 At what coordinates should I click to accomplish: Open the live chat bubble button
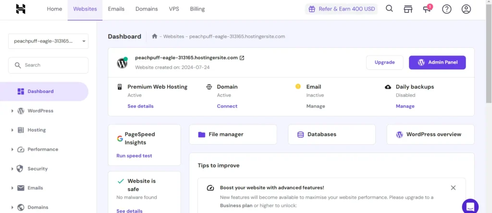[x=470, y=206]
